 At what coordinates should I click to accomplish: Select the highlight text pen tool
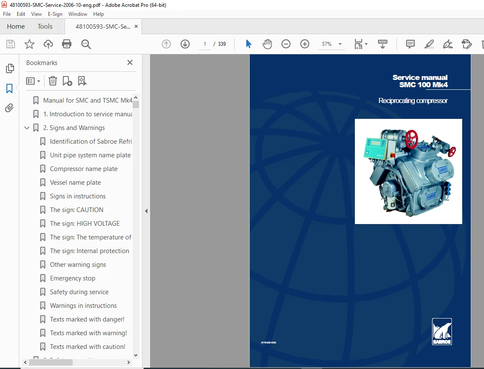[429, 44]
